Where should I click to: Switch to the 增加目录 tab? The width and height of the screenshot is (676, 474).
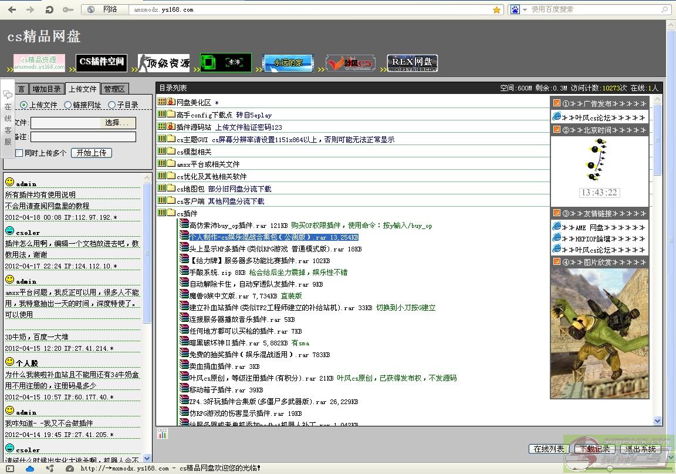pos(47,89)
